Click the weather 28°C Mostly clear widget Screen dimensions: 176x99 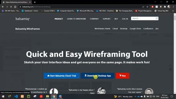pyautogui.click(x=123, y=97)
